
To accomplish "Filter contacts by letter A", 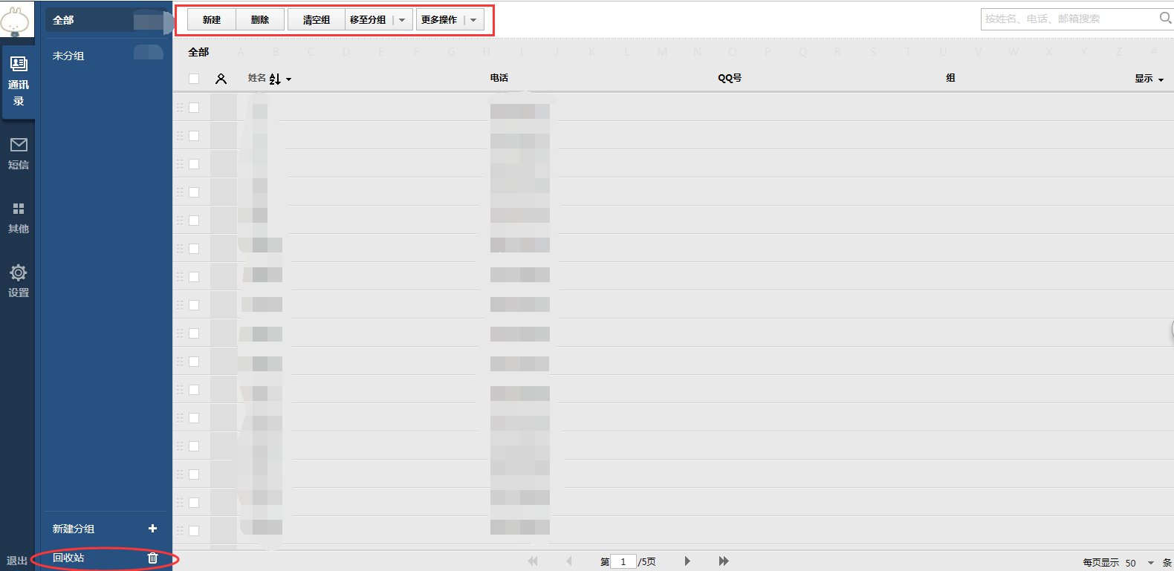I will click(241, 52).
